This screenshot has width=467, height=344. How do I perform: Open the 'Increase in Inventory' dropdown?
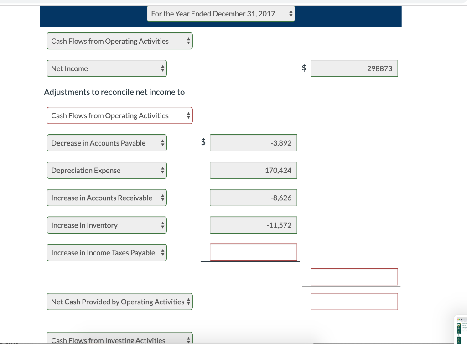coord(107,225)
